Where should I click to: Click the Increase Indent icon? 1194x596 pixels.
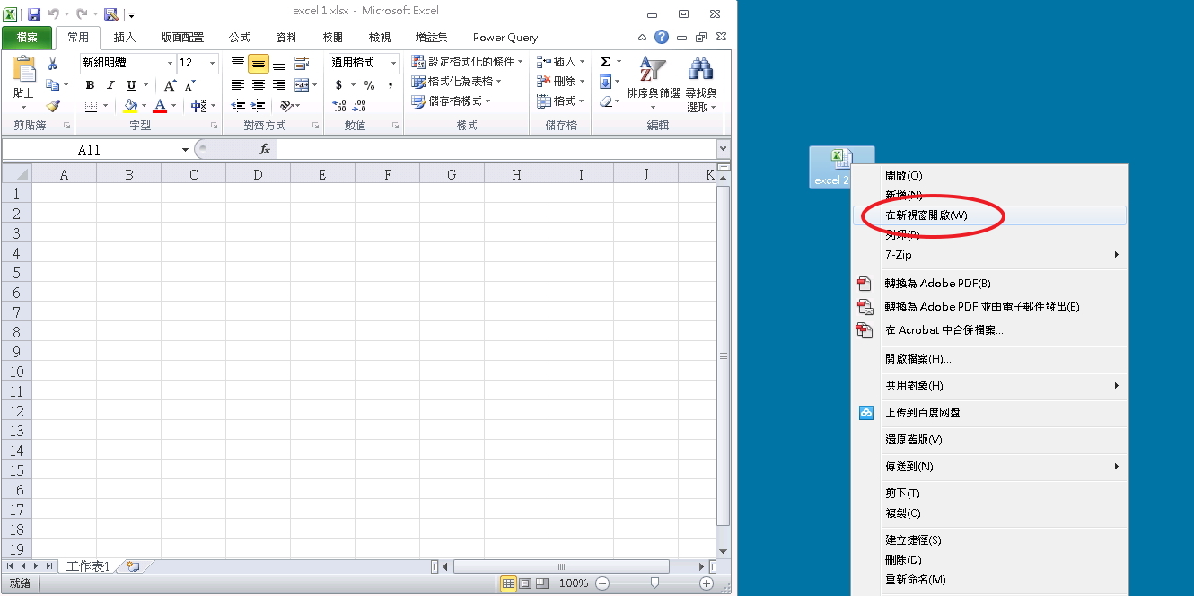click(259, 106)
